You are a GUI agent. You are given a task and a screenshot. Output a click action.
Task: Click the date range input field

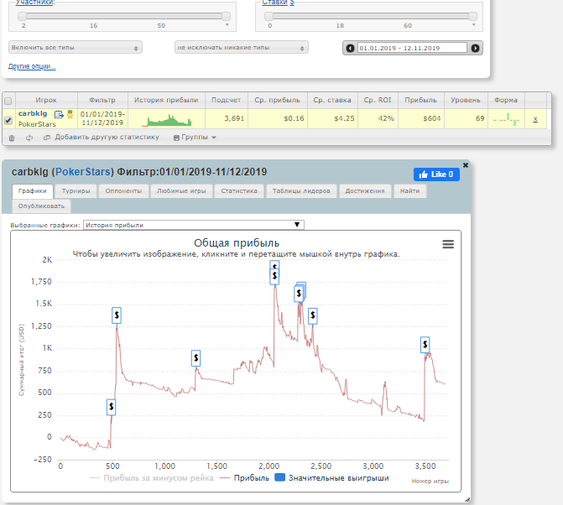pyautogui.click(x=412, y=48)
